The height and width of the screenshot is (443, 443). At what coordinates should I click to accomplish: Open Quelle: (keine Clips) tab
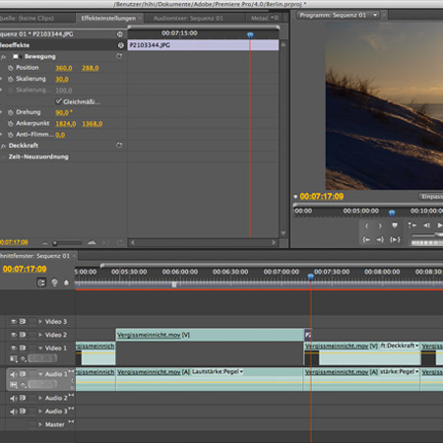(x=27, y=19)
